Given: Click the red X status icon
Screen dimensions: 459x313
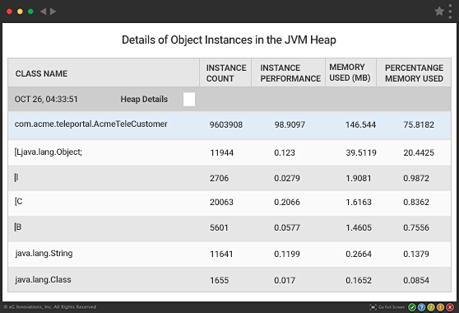Looking at the screenshot, I should (x=450, y=307).
